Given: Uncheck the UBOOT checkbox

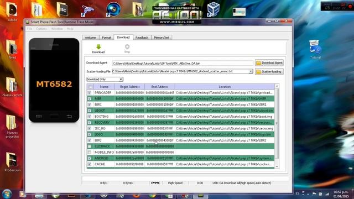Looking at the screenshot, I should click(x=90, y=111).
